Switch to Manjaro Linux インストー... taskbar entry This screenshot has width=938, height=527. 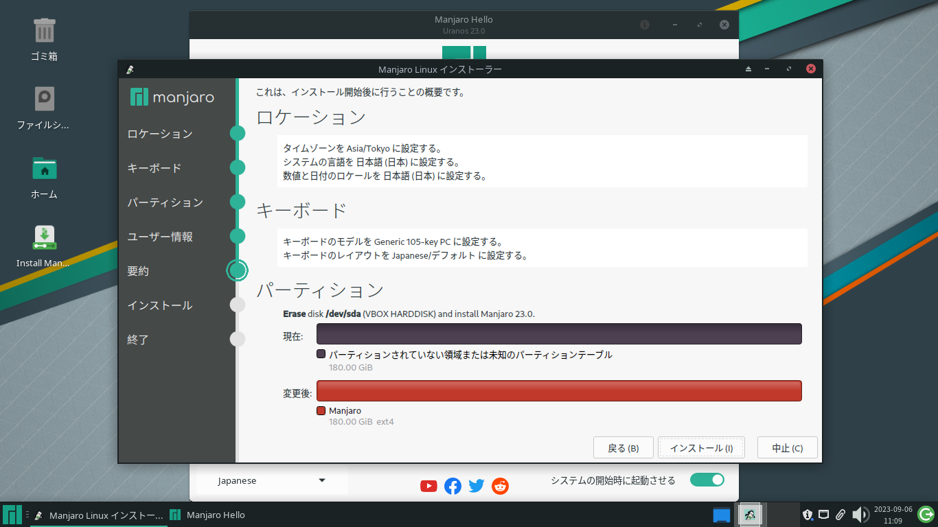[x=99, y=515]
